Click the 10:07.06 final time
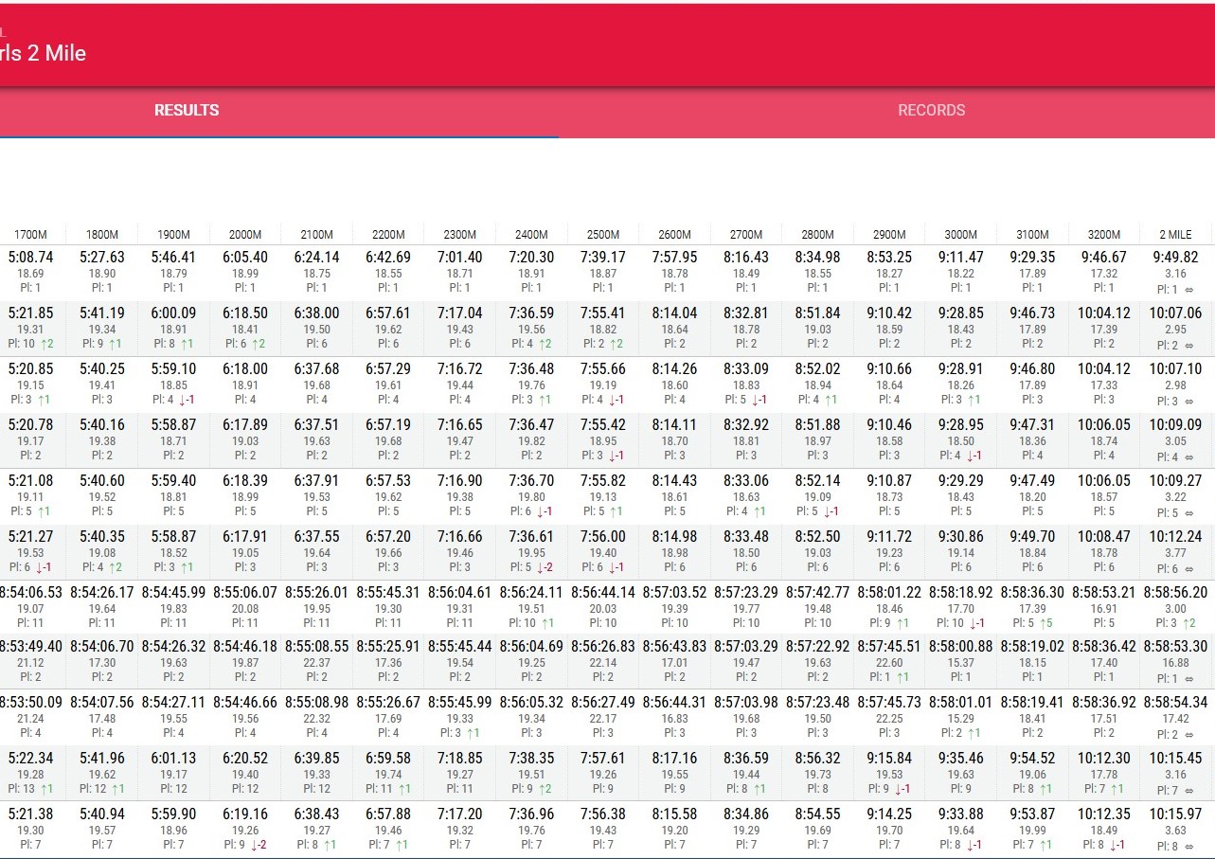Viewport: 1215px width, 859px height. pos(1176,313)
